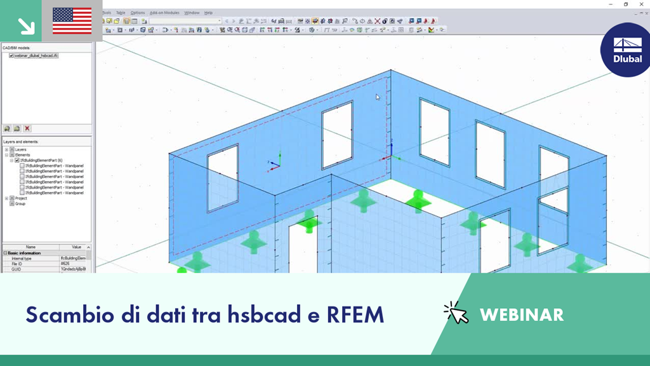
Task: Toggle the Layers tri-state checkbox
Action: coord(12,149)
